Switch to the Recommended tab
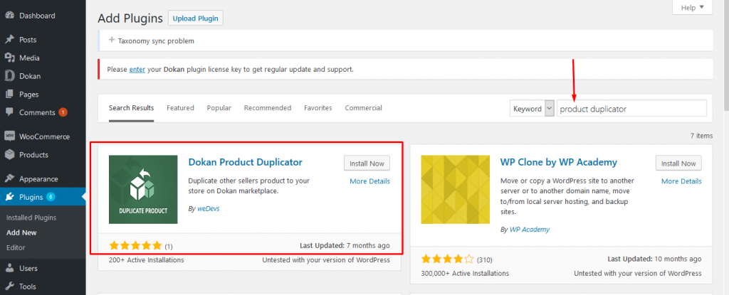729x295 pixels. tap(268, 108)
